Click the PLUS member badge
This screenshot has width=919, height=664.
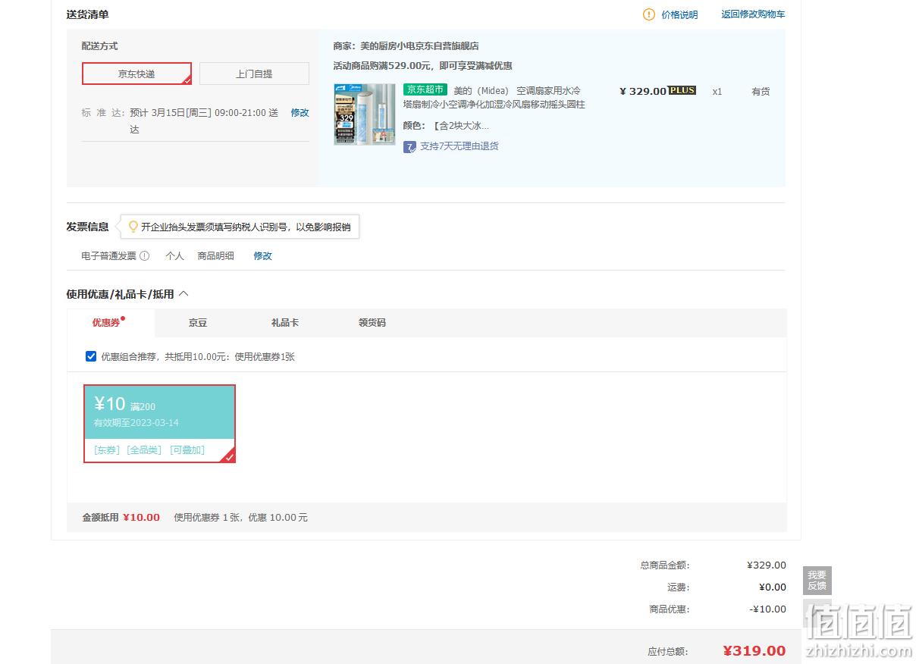pyautogui.click(x=682, y=90)
